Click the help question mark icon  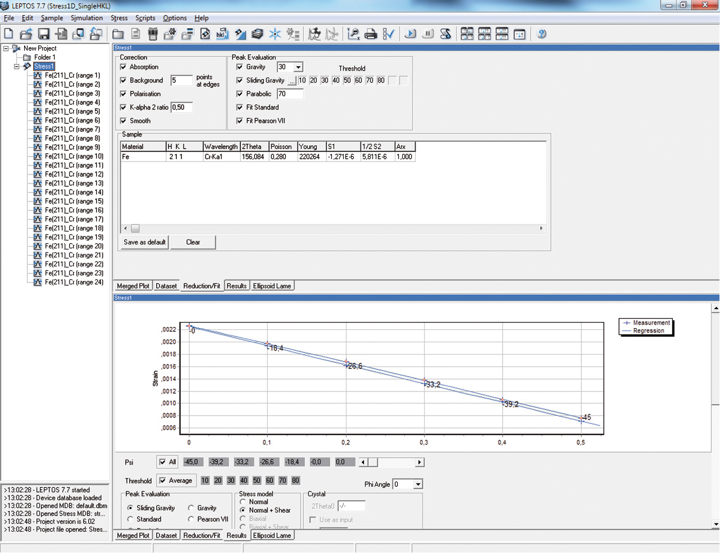point(541,34)
